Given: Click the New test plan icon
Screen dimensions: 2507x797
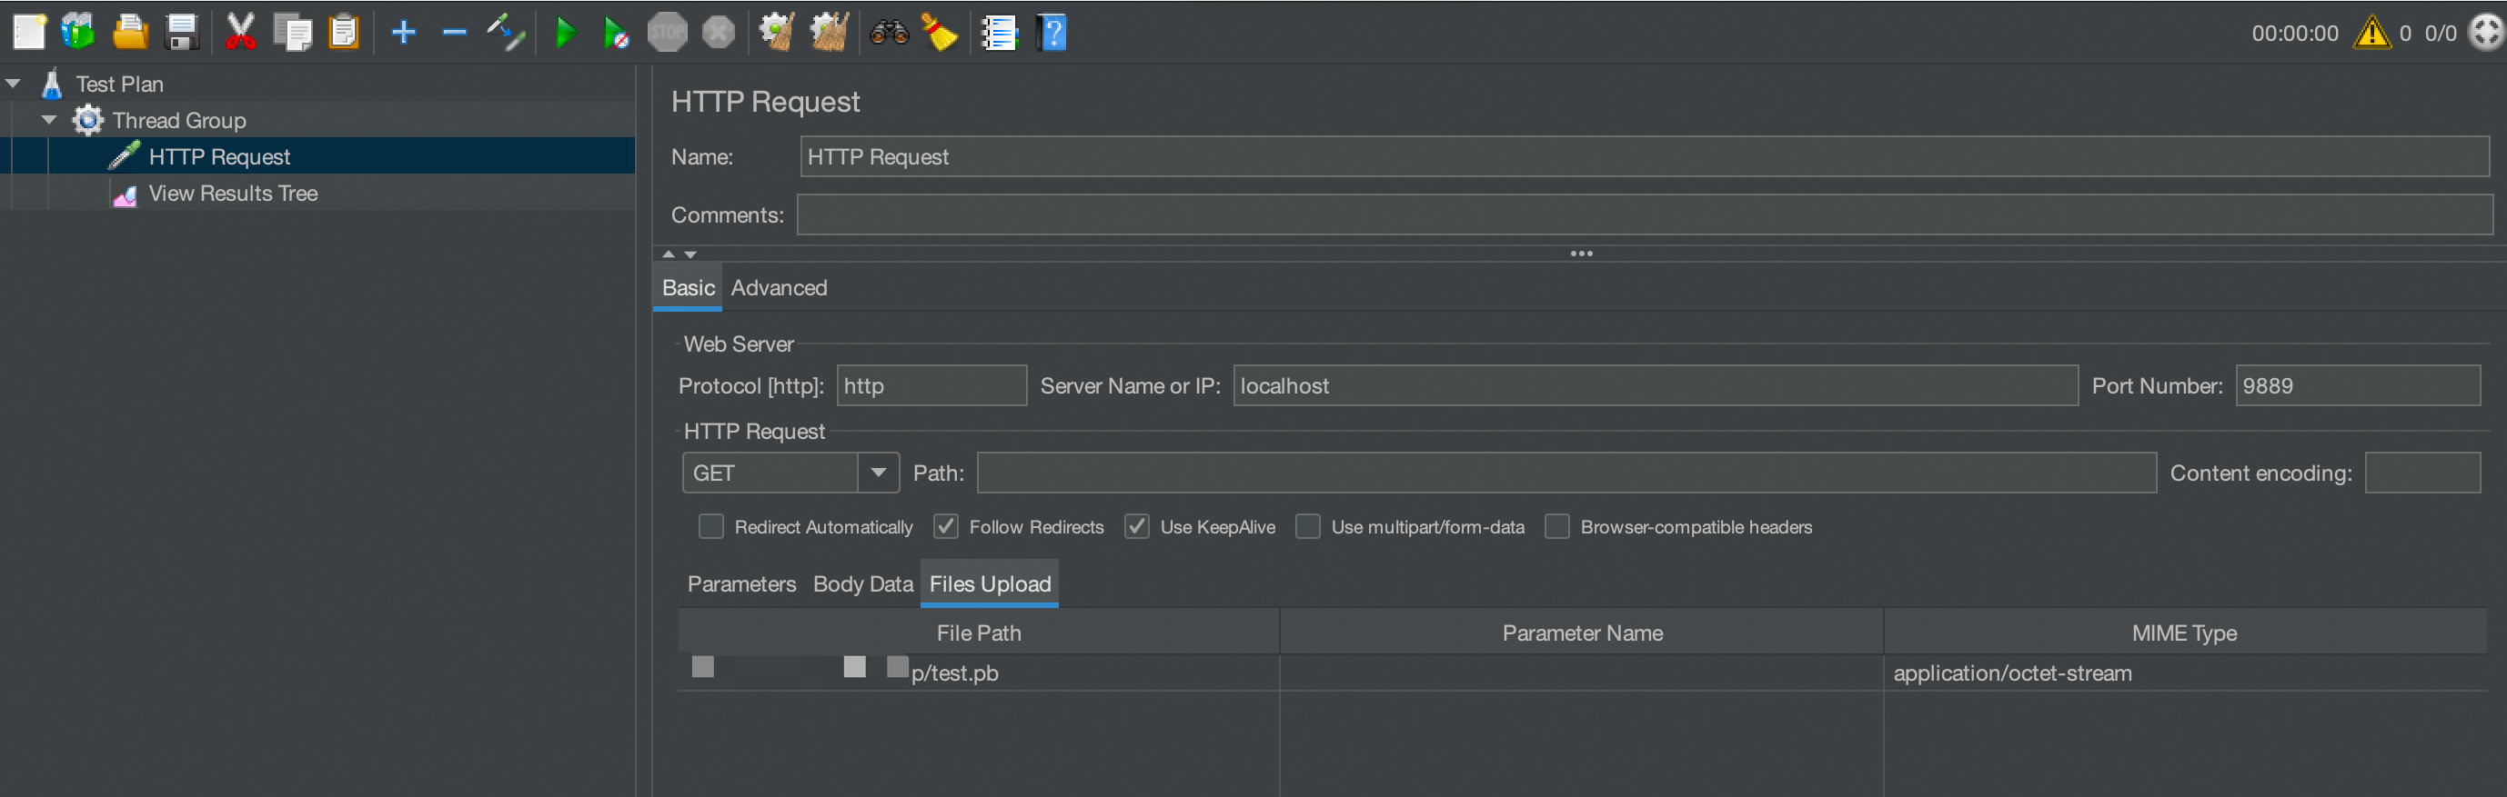Looking at the screenshot, I should (29, 32).
